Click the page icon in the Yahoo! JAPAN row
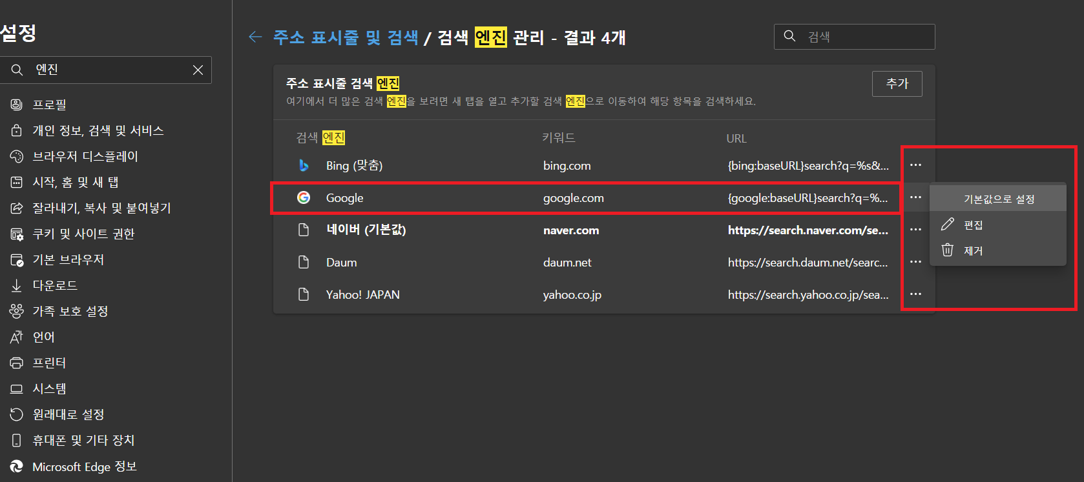 coord(304,294)
